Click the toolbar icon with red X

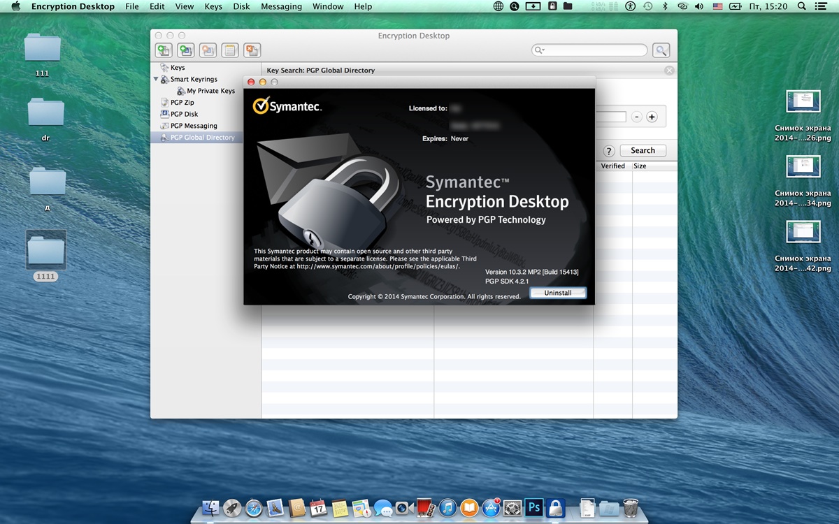click(x=252, y=50)
